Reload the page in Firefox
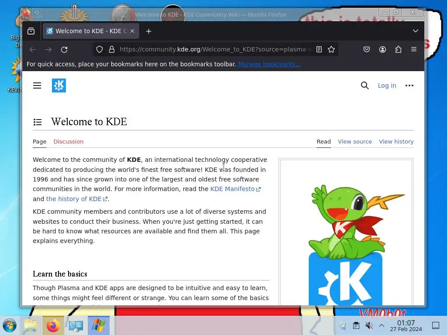Image resolution: width=447 pixels, height=335 pixels. click(64, 50)
